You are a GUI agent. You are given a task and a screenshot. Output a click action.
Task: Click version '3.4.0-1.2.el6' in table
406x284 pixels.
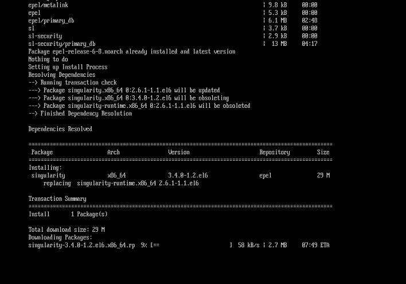click(188, 176)
